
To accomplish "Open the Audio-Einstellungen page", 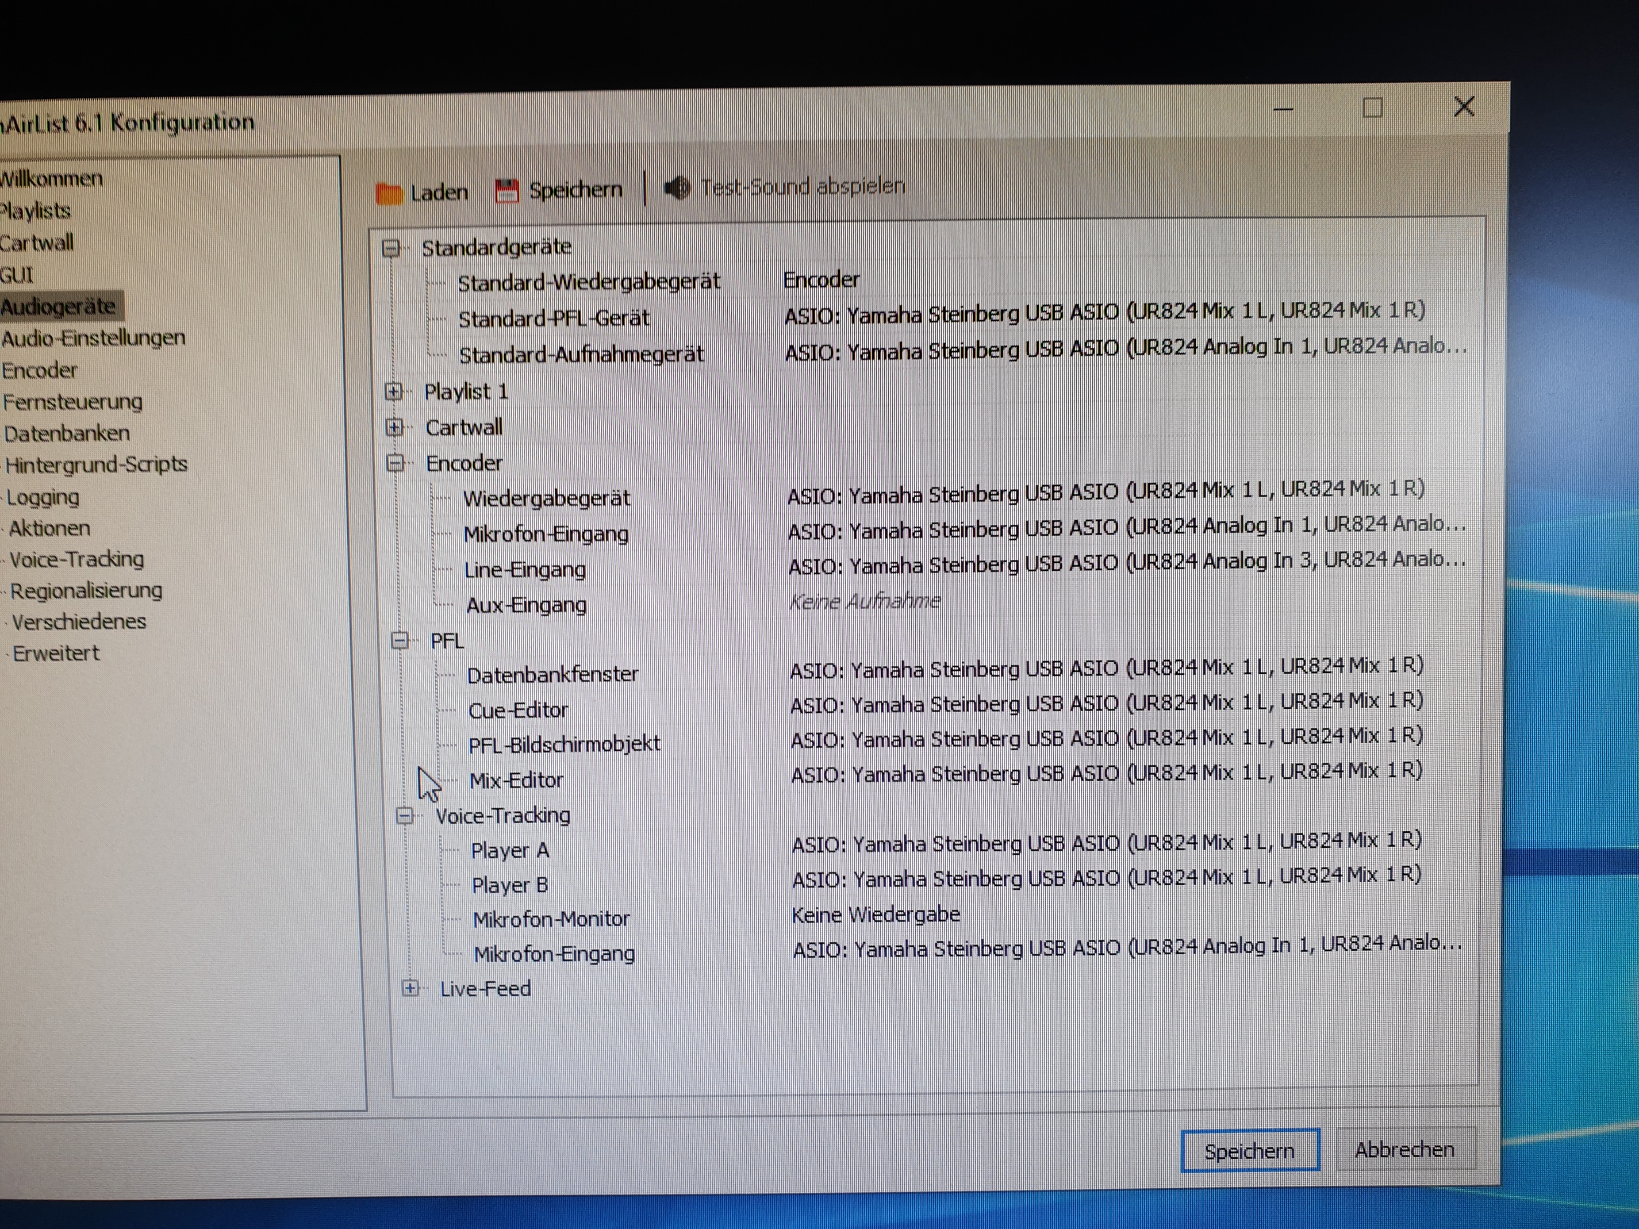I will (x=93, y=339).
